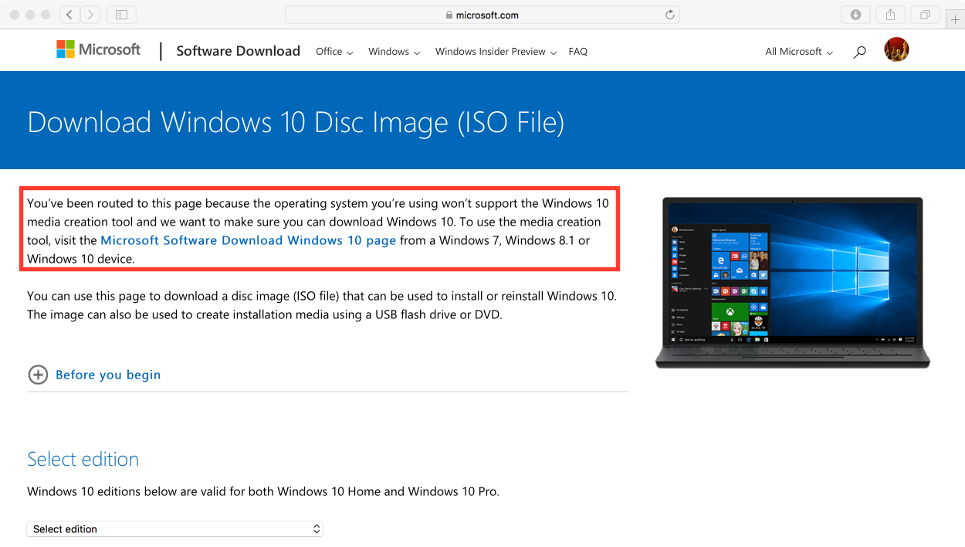Minimize Safari with the yellow button
Image resolution: width=965 pixels, height=547 pixels.
tap(31, 15)
